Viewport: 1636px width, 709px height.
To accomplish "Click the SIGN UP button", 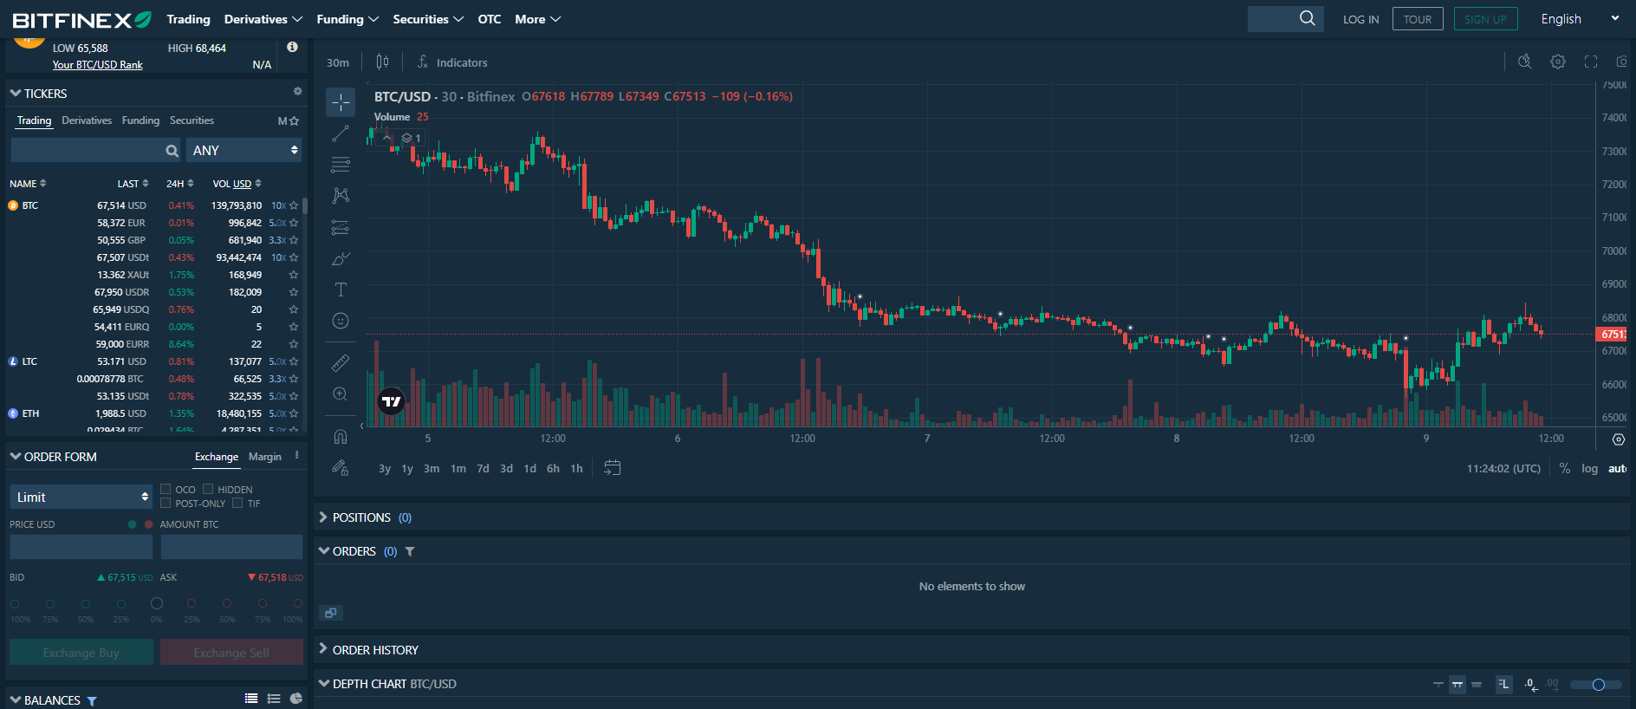I will (x=1485, y=19).
